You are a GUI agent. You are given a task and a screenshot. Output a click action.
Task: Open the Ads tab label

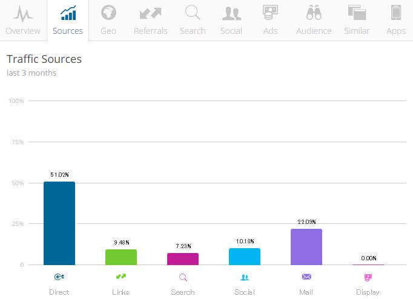click(x=270, y=31)
